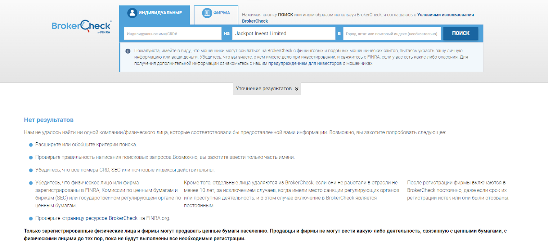Click the chevron beside Уточнение результатов
This screenshot has width=548, height=245.
tap(297, 89)
